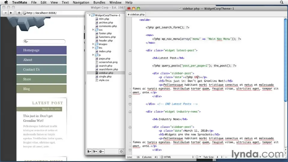This screenshot has height=162, width=288.
Task: Open the Edit menu
Action: [43, 2]
